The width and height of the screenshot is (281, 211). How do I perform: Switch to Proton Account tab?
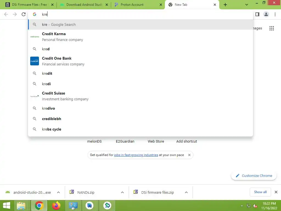[x=138, y=5]
